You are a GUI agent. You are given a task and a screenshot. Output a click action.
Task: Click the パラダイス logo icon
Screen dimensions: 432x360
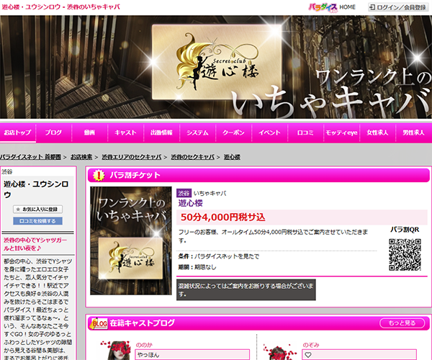[x=323, y=7]
